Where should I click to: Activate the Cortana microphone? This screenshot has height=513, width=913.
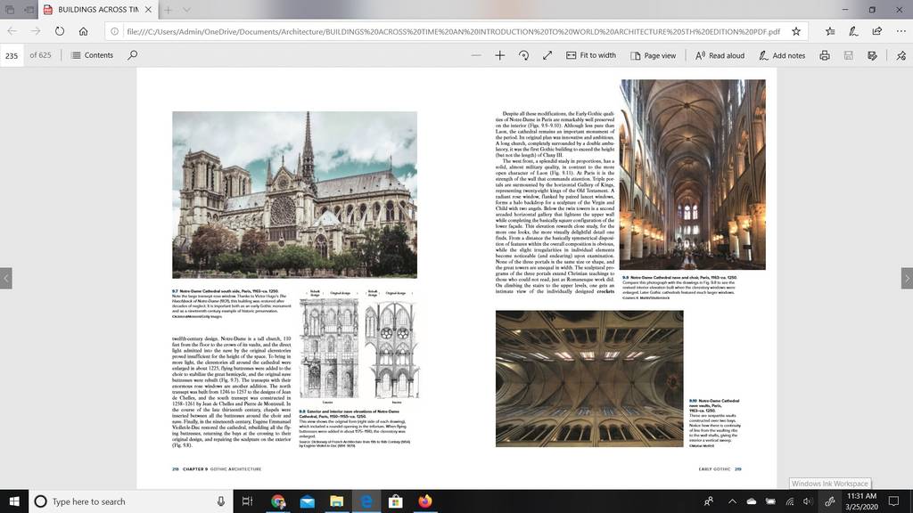click(221, 501)
